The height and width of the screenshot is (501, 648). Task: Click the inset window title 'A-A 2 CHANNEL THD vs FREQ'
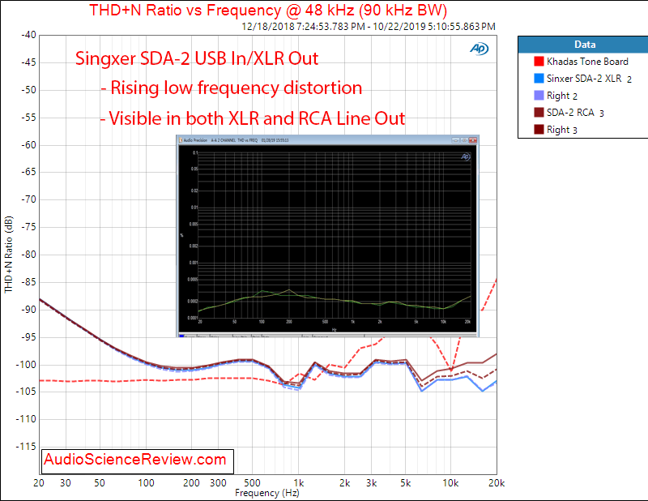point(234,140)
